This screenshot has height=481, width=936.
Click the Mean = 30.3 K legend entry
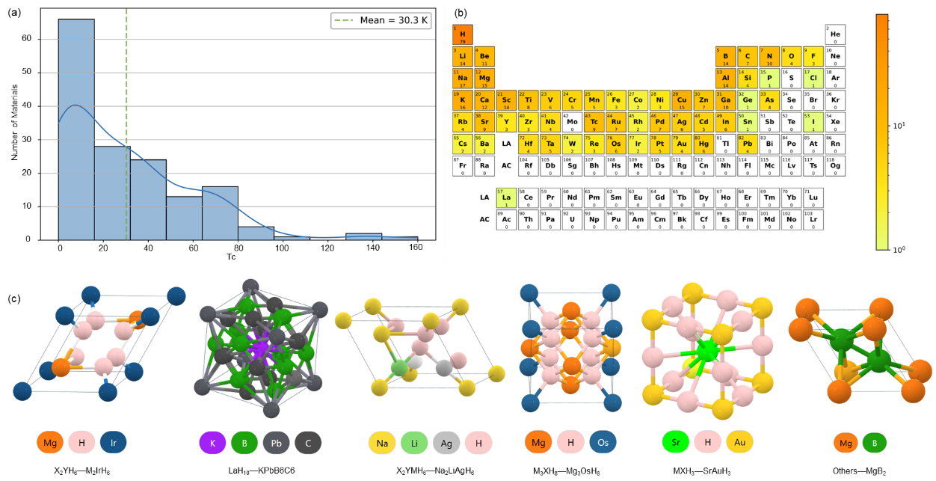tap(381, 21)
